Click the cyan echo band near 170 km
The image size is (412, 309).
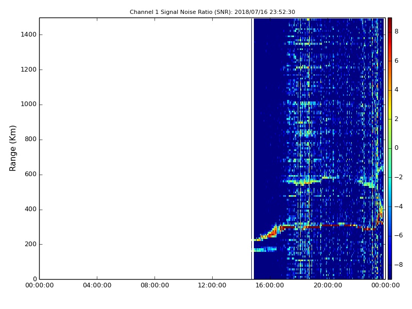pos(265,249)
